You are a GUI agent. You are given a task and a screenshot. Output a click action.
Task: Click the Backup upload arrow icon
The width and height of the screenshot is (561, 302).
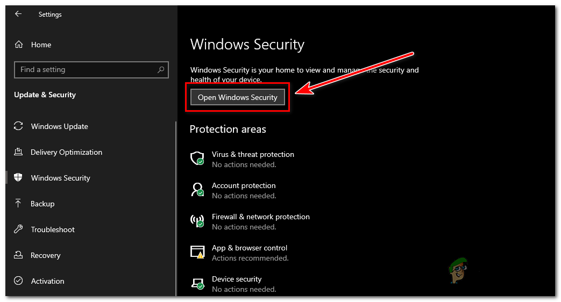(18, 203)
